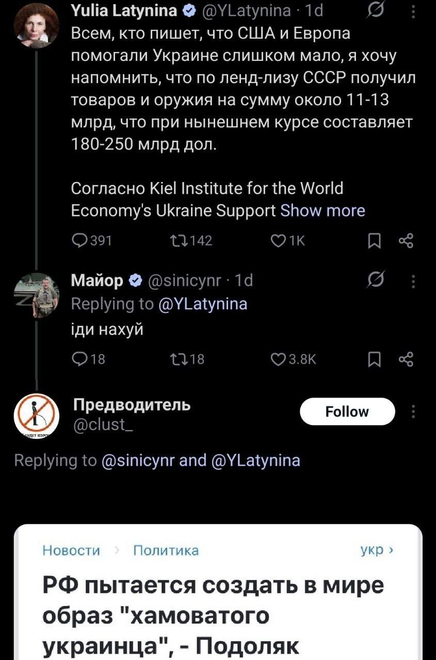Open Grok icon on Майор's reply
The image size is (436, 660).
pos(373,281)
